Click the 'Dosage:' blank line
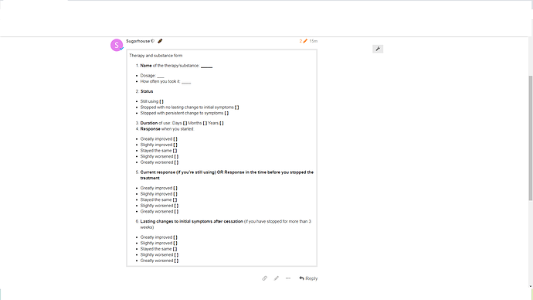The image size is (533, 300). (x=152, y=76)
